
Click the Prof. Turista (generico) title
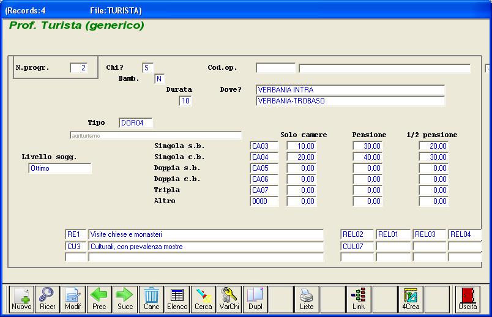point(77,26)
